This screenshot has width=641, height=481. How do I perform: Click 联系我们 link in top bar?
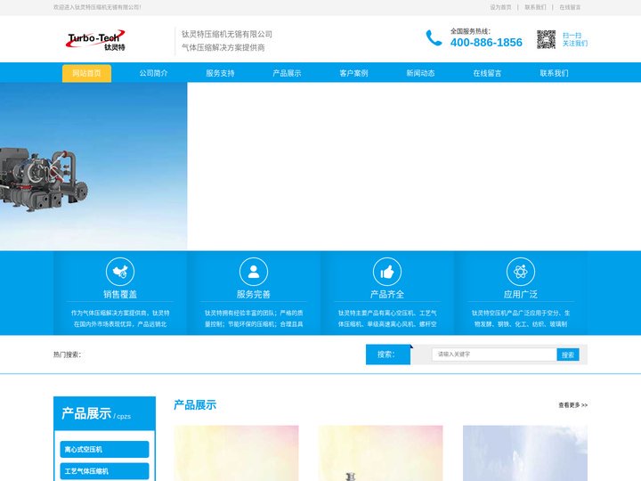535,7
